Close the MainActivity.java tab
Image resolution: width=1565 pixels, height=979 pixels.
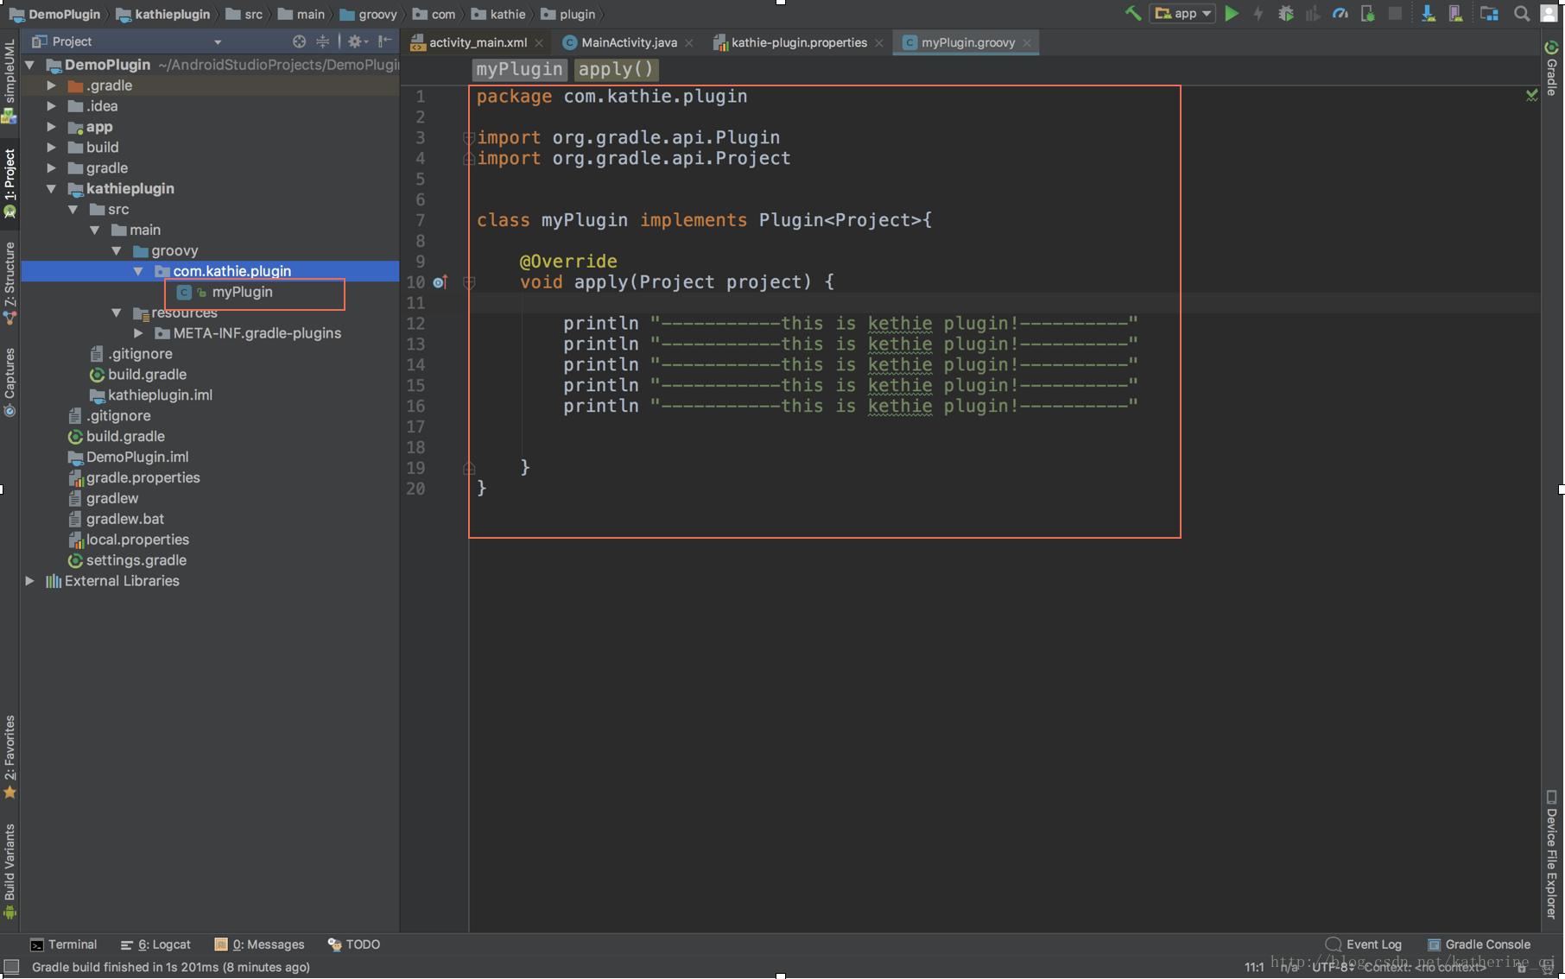689,42
